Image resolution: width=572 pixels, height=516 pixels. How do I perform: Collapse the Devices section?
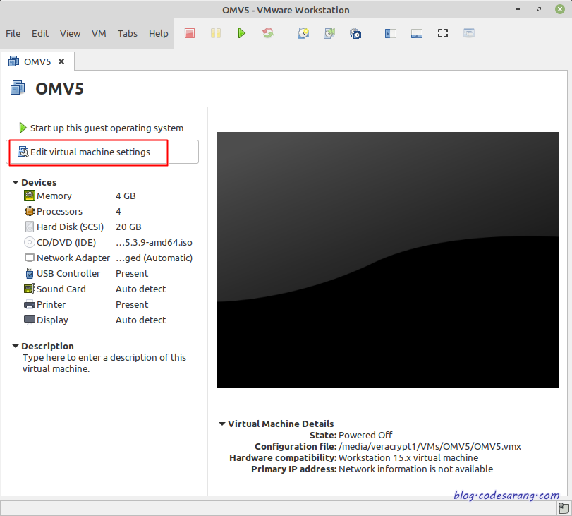(16, 182)
